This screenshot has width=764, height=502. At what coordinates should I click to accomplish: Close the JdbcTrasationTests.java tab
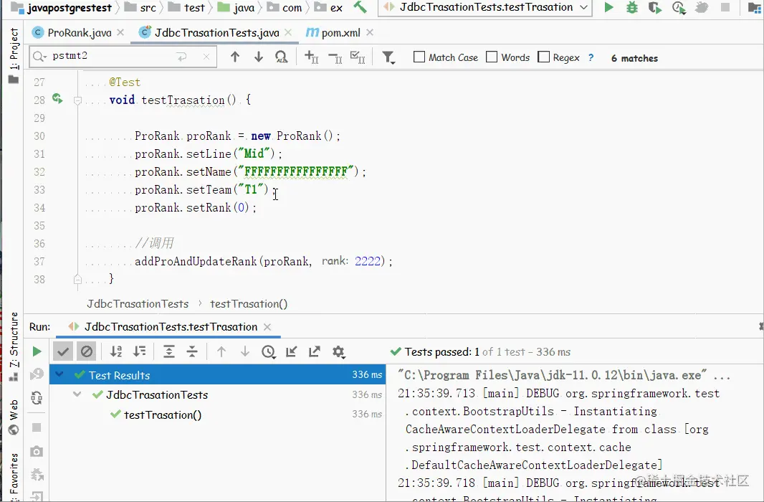tap(288, 32)
